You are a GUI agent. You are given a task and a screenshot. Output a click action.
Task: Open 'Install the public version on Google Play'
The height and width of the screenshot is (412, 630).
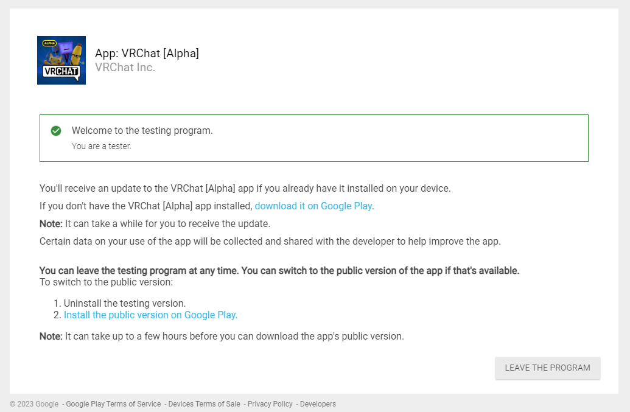click(x=150, y=315)
